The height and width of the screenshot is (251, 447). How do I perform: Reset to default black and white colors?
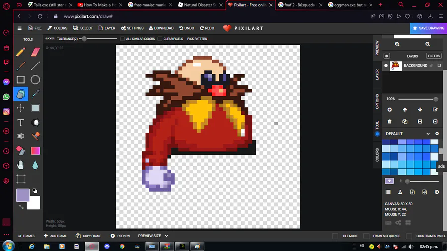coord(35,191)
